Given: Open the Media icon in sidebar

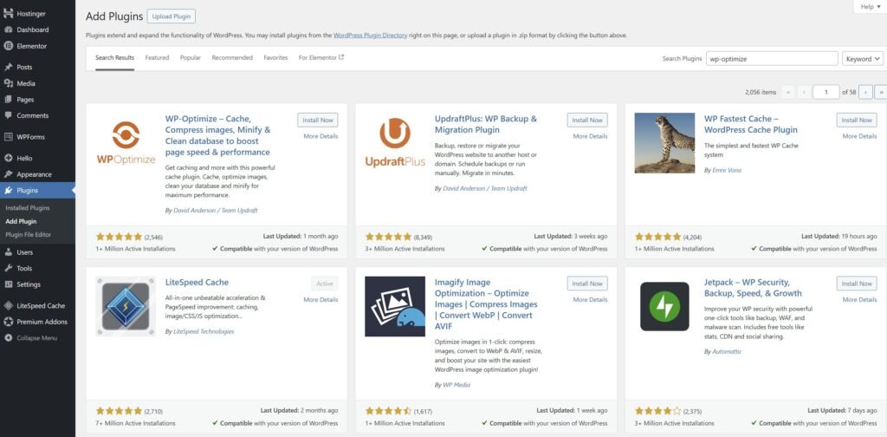Looking at the screenshot, I should point(9,83).
